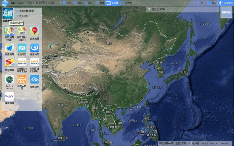Click the 放大 zoom-in tool
The image size is (234, 146).
(77, 3)
